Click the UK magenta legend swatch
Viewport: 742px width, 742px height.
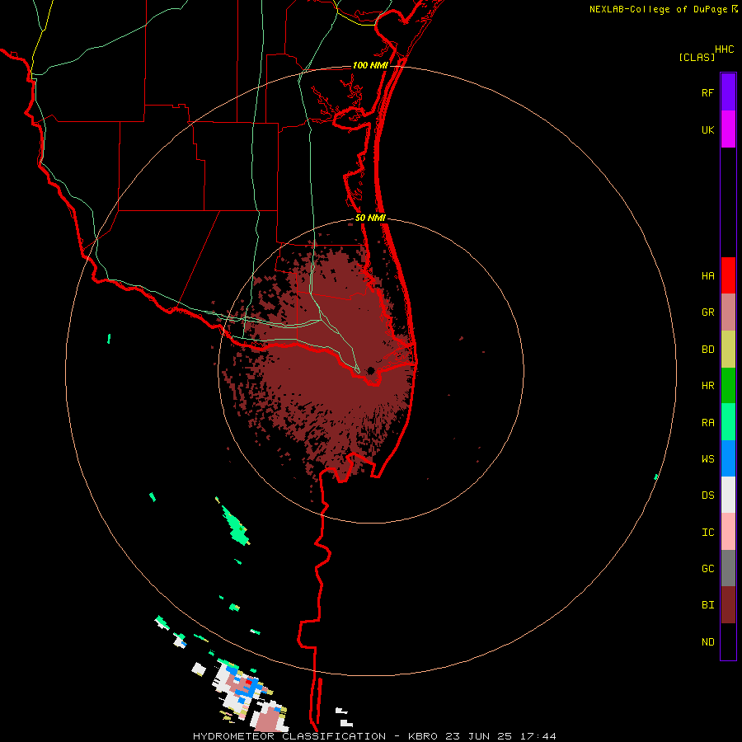pos(728,129)
